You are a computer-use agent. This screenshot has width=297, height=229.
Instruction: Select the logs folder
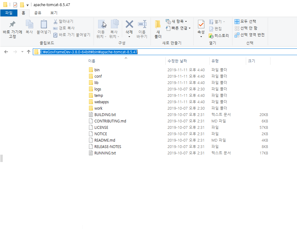click(98, 89)
